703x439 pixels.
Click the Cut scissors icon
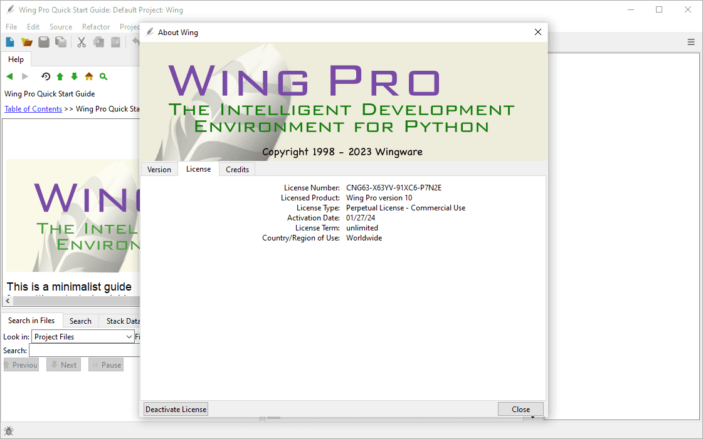click(x=81, y=42)
